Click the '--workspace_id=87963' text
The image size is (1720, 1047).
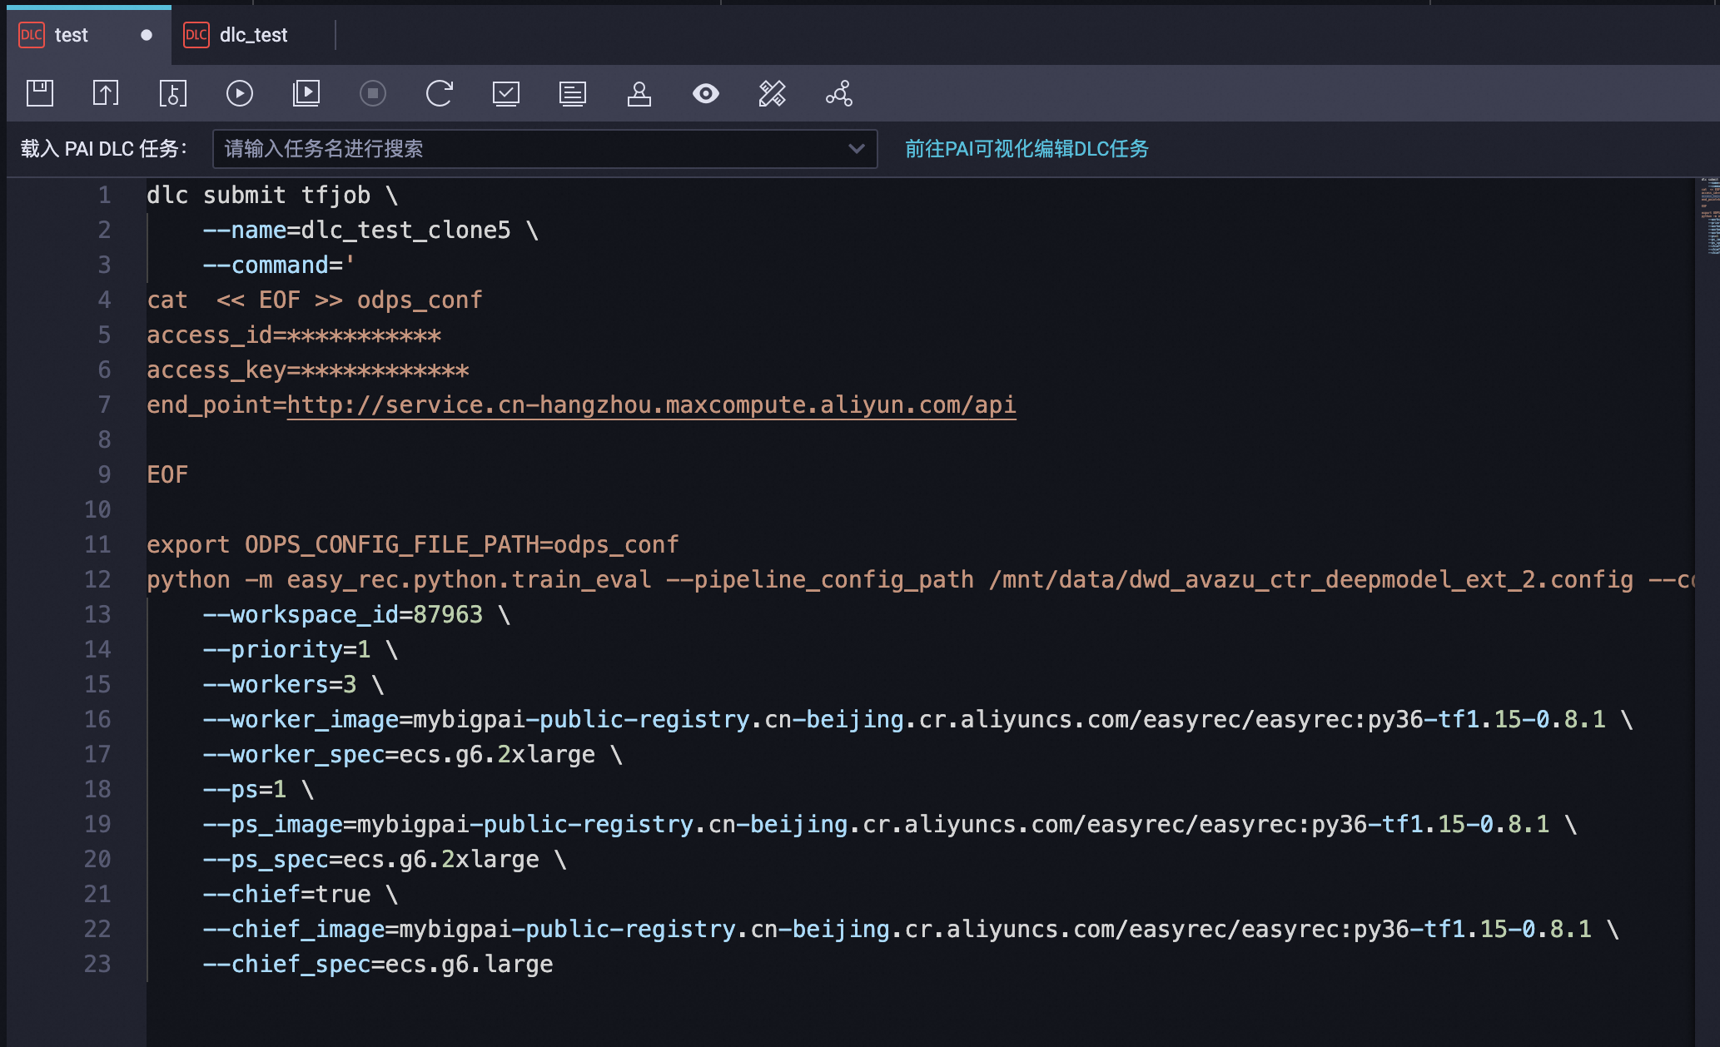click(342, 614)
